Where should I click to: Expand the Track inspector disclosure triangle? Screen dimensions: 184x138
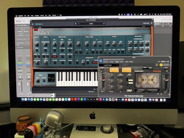[x=17, y=47]
